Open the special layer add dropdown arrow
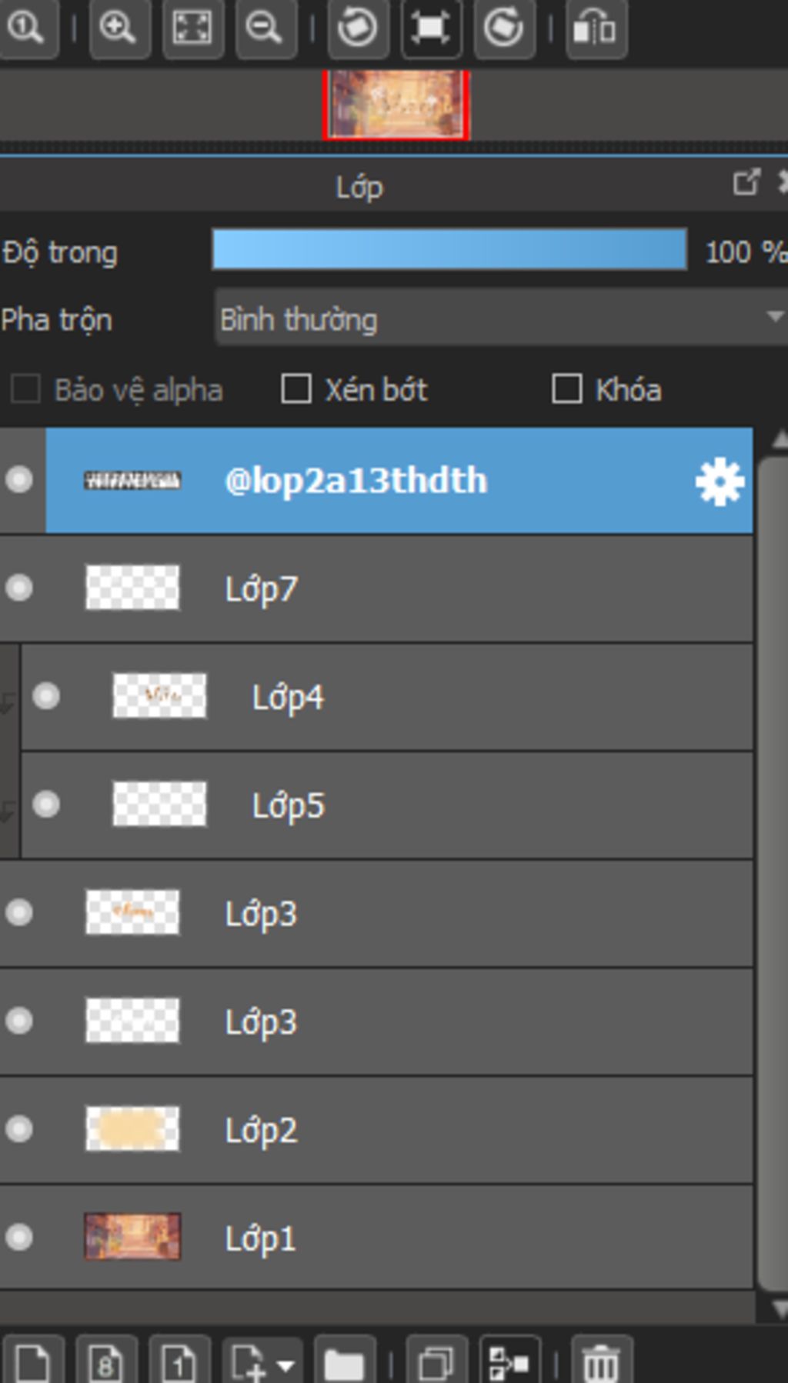This screenshot has height=1383, width=788. click(285, 1365)
